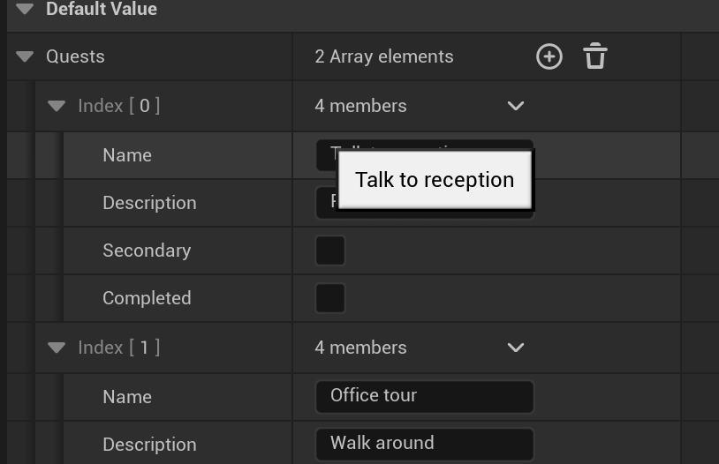The image size is (719, 464).
Task: Click the Description label under Index 0
Action: click(149, 203)
